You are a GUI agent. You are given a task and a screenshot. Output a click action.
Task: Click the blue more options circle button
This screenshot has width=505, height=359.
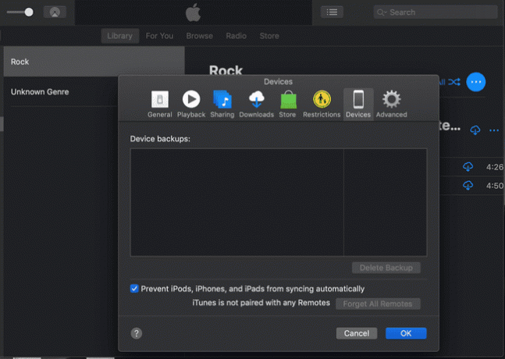click(475, 82)
